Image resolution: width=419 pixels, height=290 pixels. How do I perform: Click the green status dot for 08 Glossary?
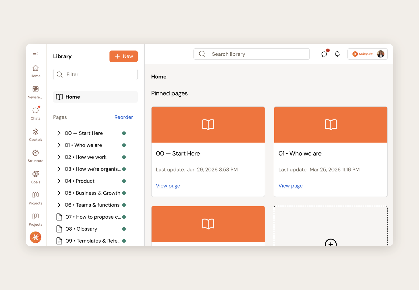tap(124, 229)
